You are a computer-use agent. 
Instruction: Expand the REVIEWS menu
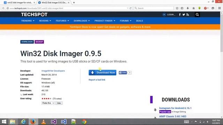[x=45, y=21]
